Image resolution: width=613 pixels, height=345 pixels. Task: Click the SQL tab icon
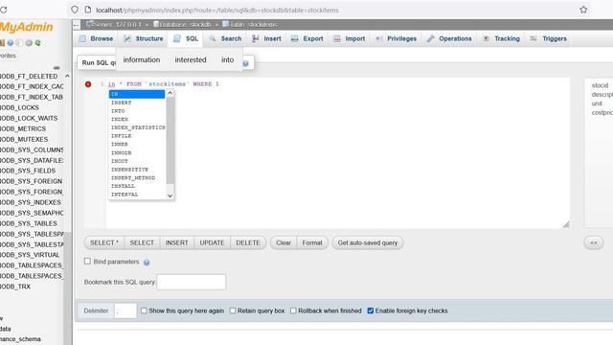coord(177,38)
